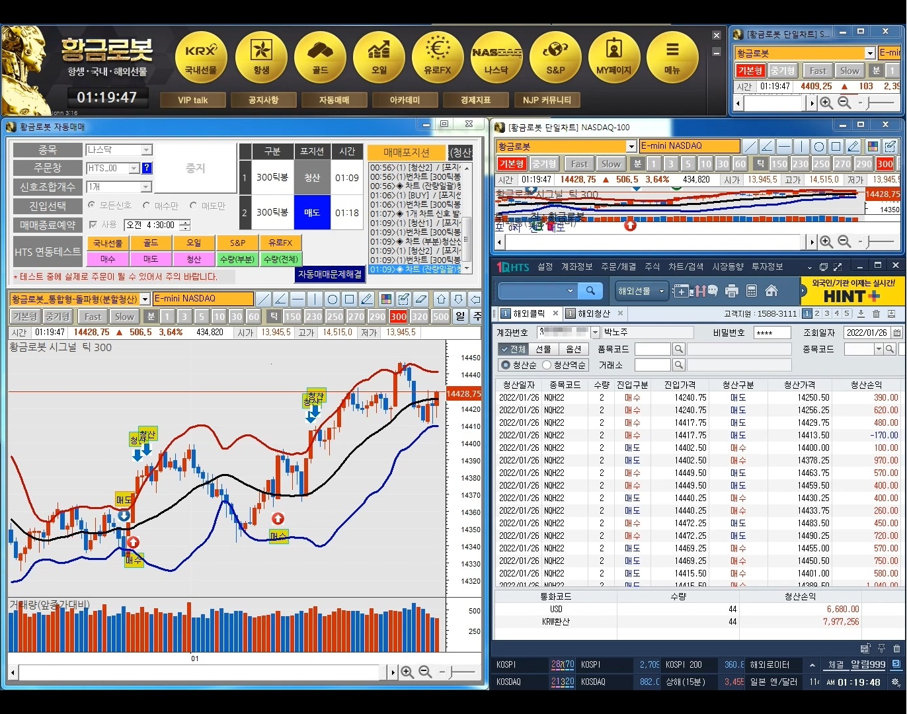The height and width of the screenshot is (714, 907).
Task: Open the 골드 round icon
Action: [x=320, y=58]
